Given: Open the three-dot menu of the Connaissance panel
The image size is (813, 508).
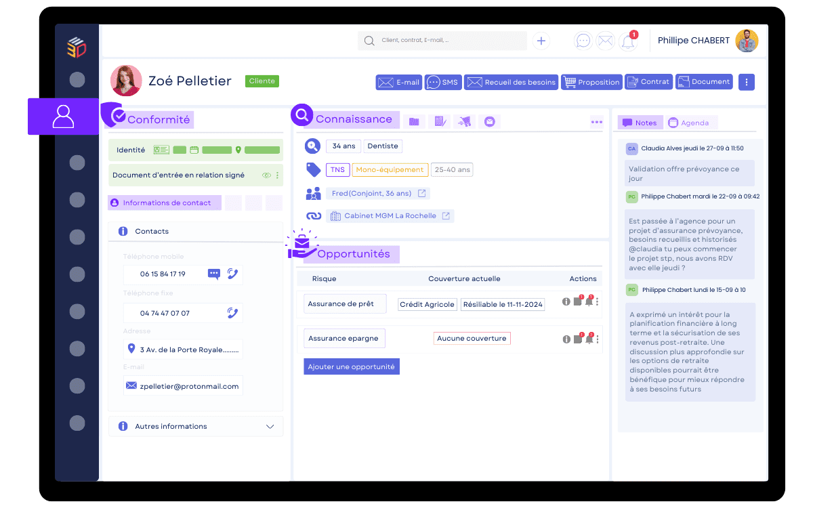Looking at the screenshot, I should [x=597, y=122].
